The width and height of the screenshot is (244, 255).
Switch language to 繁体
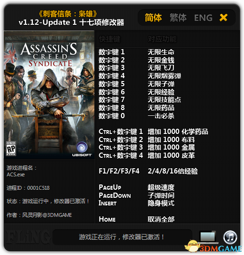[x=178, y=18]
